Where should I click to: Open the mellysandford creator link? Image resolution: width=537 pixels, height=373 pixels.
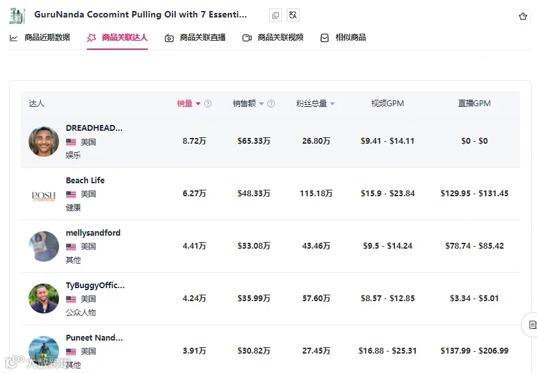pos(93,233)
